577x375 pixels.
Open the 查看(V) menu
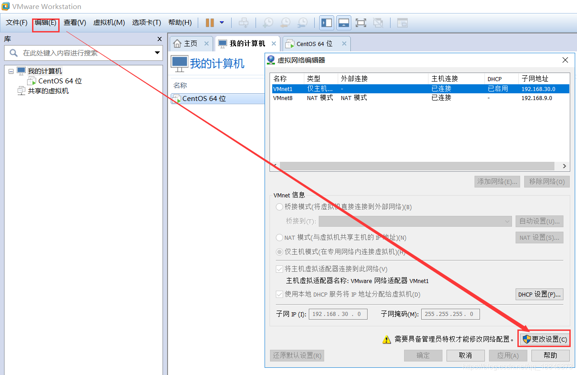pos(74,23)
